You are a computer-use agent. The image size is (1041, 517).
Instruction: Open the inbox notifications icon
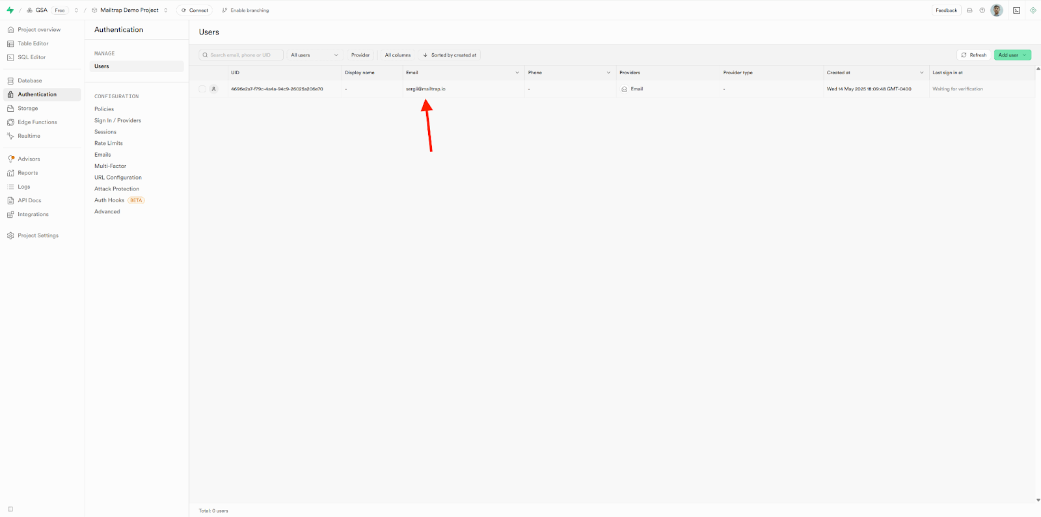(969, 10)
